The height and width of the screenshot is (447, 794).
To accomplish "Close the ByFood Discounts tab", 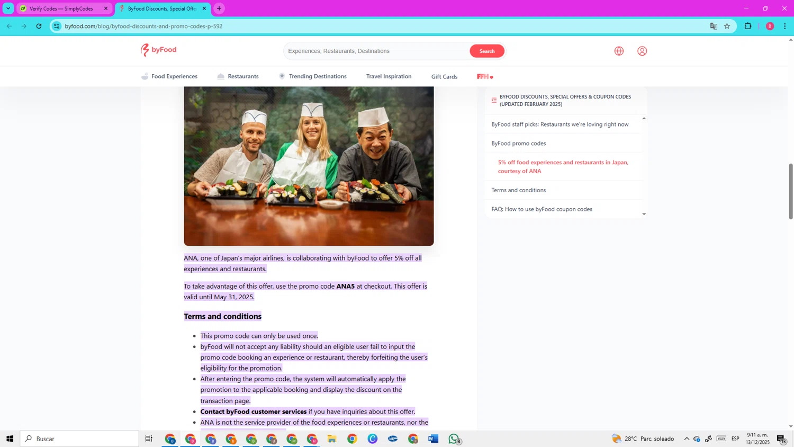I will tap(204, 8).
